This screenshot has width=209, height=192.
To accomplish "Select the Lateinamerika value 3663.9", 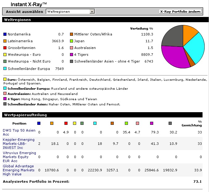I will pyautogui.click(x=58, y=41).
